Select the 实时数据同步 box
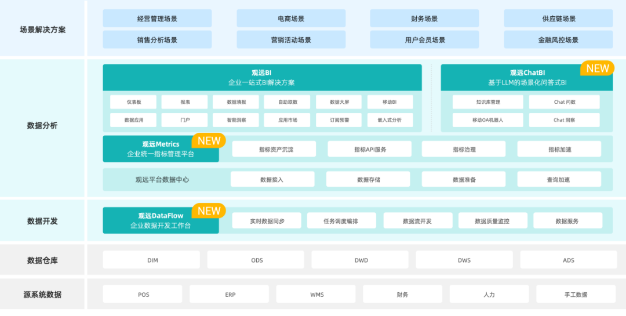Screen dimensions: 626x316 (x=267, y=220)
